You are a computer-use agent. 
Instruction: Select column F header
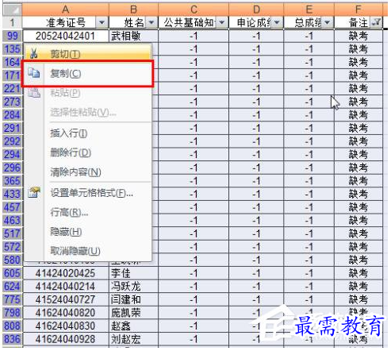[358, 10]
